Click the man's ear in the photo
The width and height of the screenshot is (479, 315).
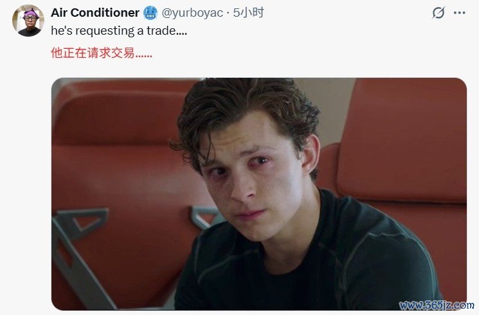tap(310, 156)
